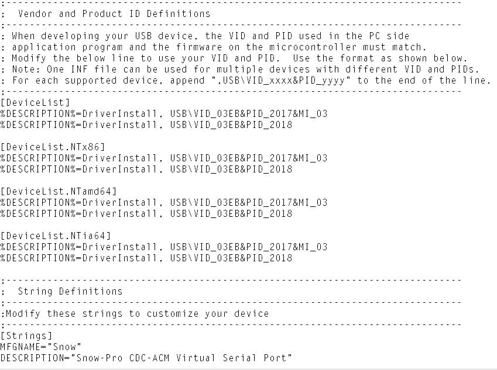Click the "String Definitions" comment heading
Viewport: 497px width, 370px height.
point(70,291)
